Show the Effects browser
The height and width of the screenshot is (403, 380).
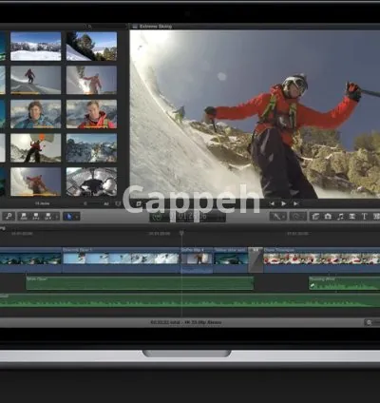(x=315, y=217)
